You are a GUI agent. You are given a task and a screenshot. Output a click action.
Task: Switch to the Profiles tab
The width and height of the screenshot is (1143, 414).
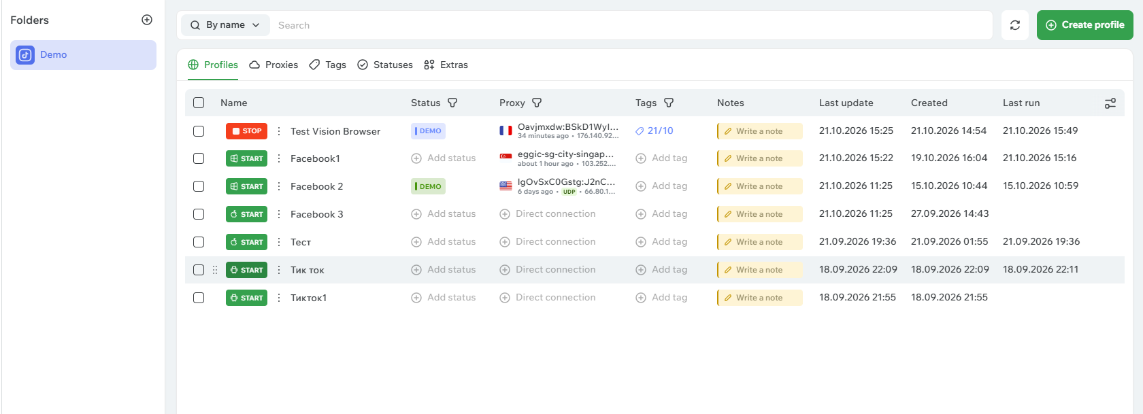point(213,65)
